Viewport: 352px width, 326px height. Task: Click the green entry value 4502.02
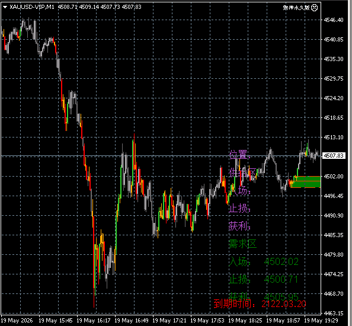[281, 262]
